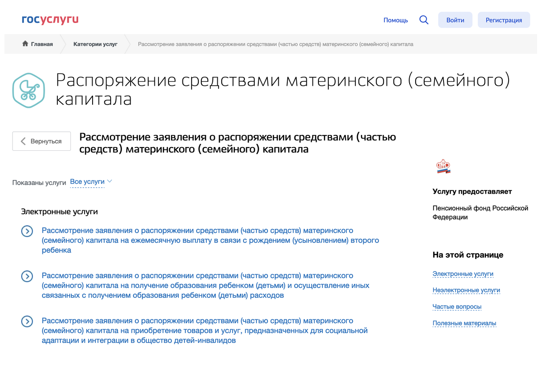The height and width of the screenshot is (375, 542).
Task: Open the Все услуги filter dropdown
Action: coord(91,182)
